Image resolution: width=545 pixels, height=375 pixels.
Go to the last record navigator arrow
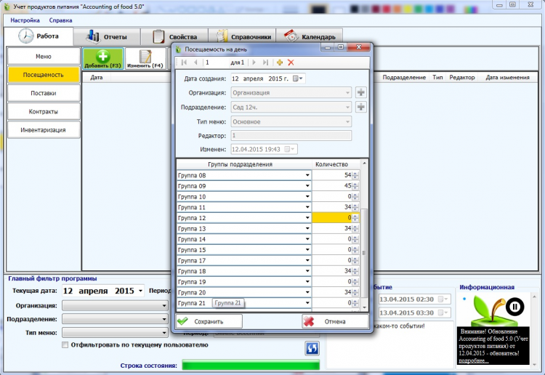[265, 62]
